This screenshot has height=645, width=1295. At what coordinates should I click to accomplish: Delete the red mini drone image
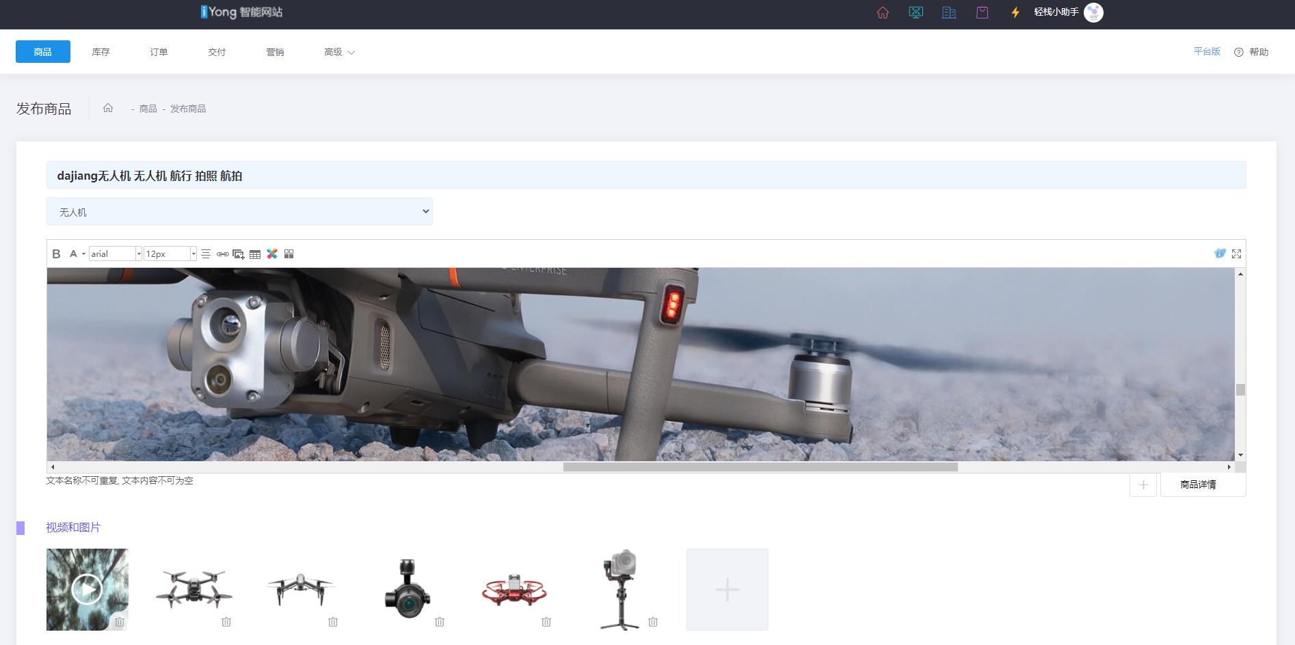(x=546, y=622)
